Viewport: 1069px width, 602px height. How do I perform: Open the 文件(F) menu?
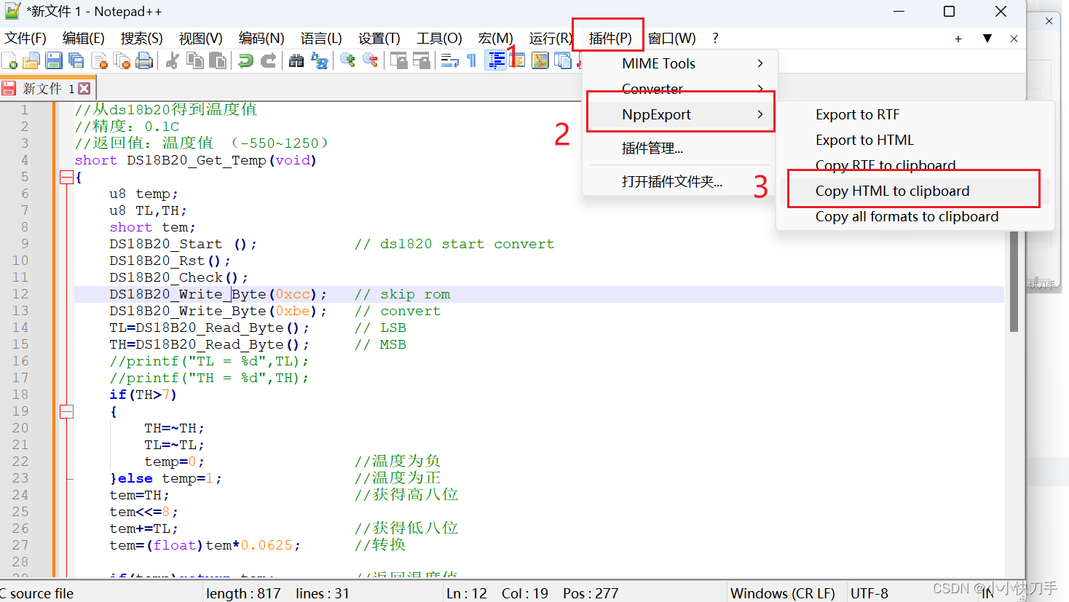[x=25, y=38]
